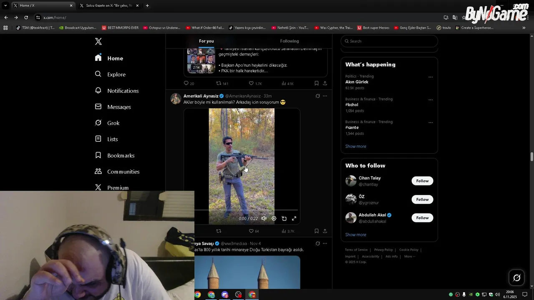Open Messages in the sidebar
This screenshot has width=534, height=300.
pyautogui.click(x=113, y=107)
